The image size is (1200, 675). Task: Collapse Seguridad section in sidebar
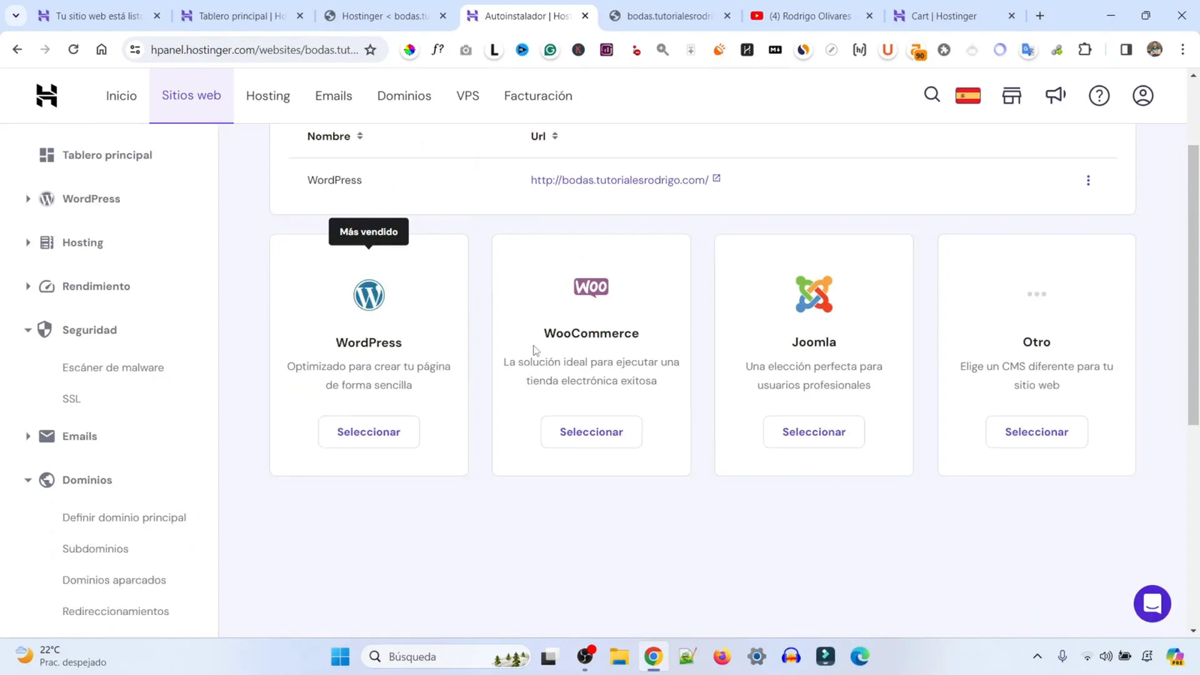tap(28, 330)
